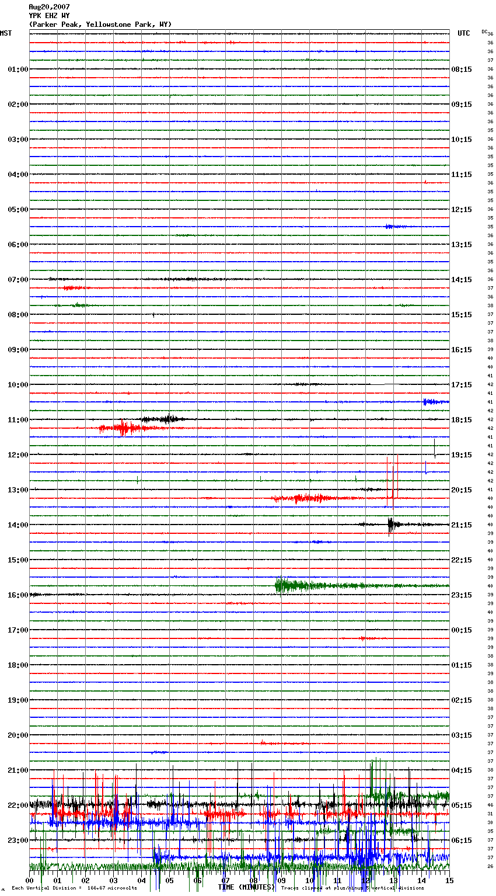Select the 19:00 MST time label
This screenshot has height=896, width=496.
18,700
